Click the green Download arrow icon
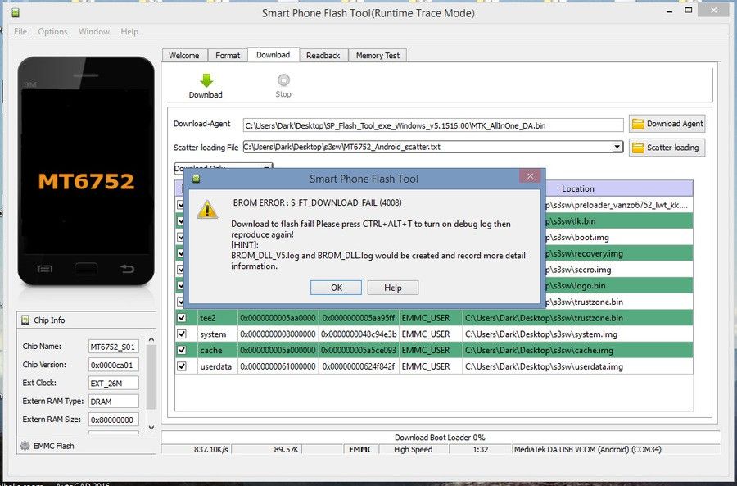 206,80
